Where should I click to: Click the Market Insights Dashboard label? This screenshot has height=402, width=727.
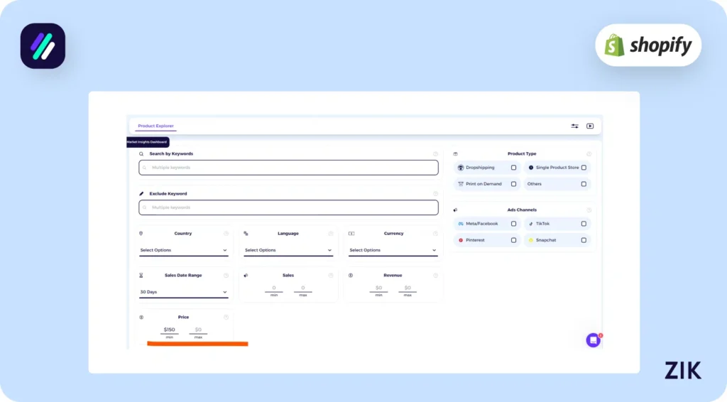pyautogui.click(x=147, y=142)
